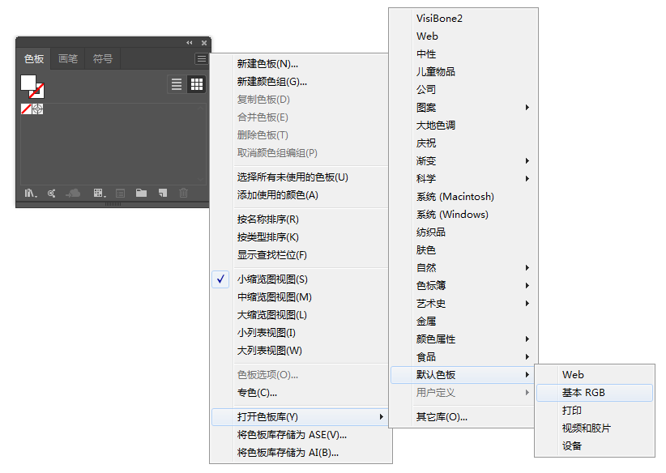Expand the 艺术史 library submenu
This screenshot has width=666, height=473.
pos(463,304)
